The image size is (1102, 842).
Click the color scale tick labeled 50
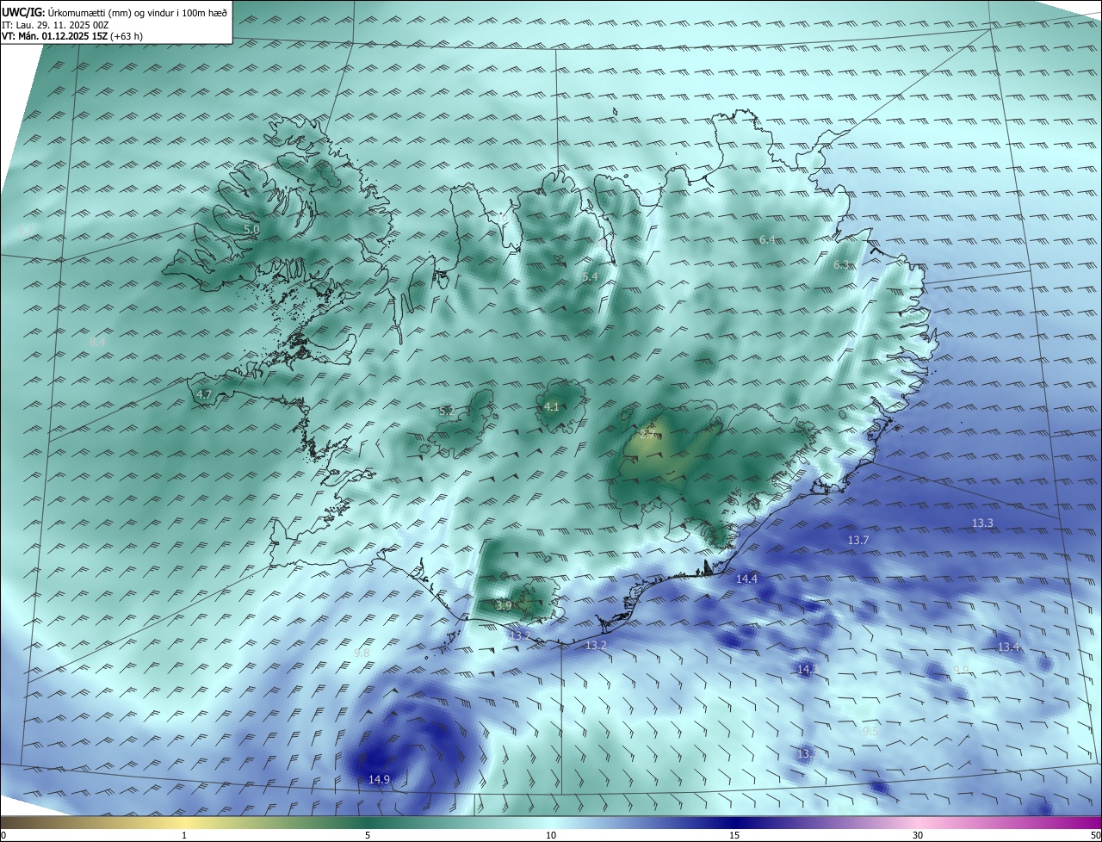point(1095,835)
